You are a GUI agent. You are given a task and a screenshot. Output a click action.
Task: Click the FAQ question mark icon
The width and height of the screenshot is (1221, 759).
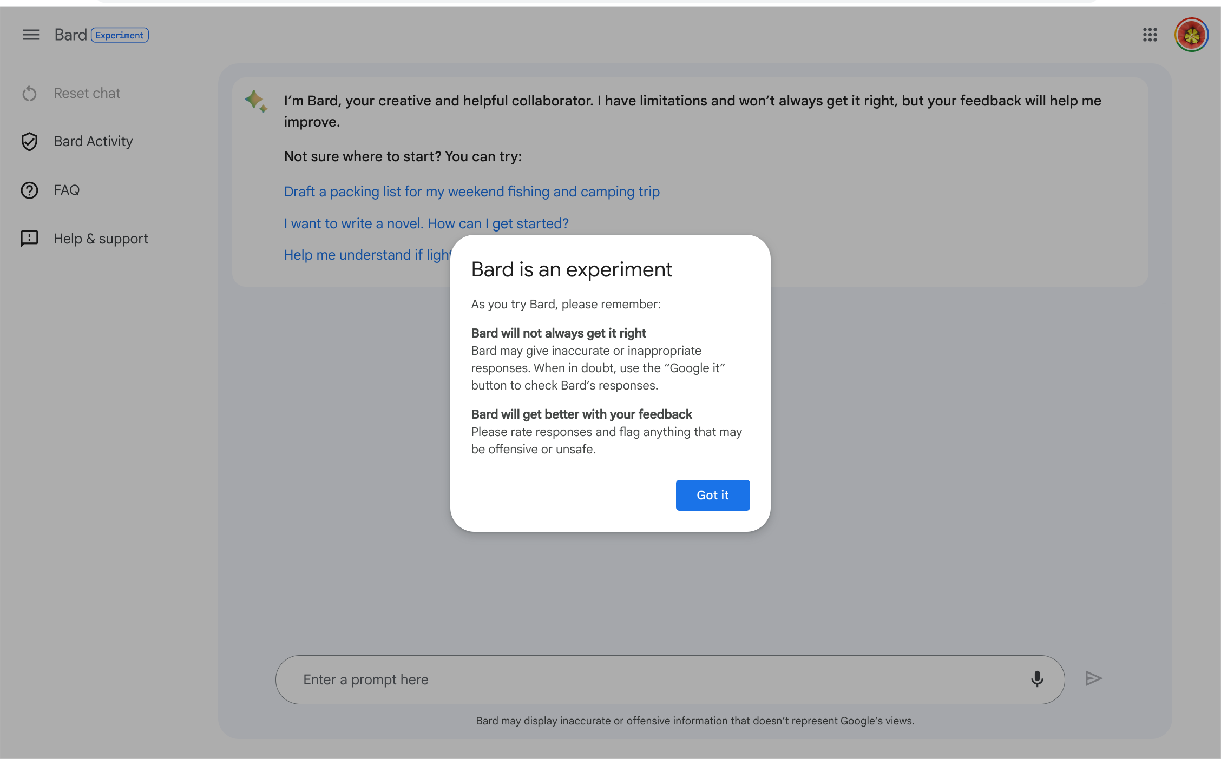[x=30, y=190]
